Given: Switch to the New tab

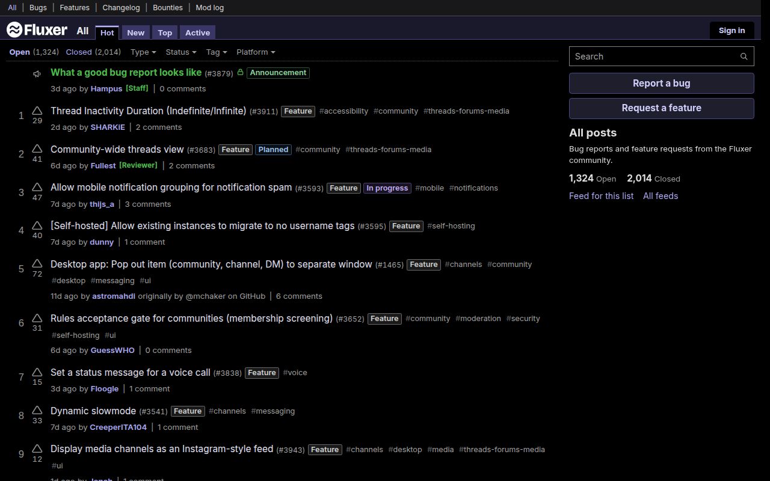Looking at the screenshot, I should [x=136, y=32].
